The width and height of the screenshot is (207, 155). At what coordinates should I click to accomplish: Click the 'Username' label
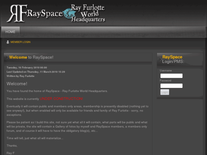click(x=166, y=71)
